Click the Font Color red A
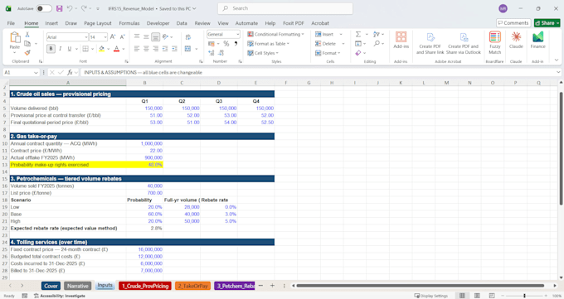Viewport: 564px width, 299px height. click(x=116, y=49)
